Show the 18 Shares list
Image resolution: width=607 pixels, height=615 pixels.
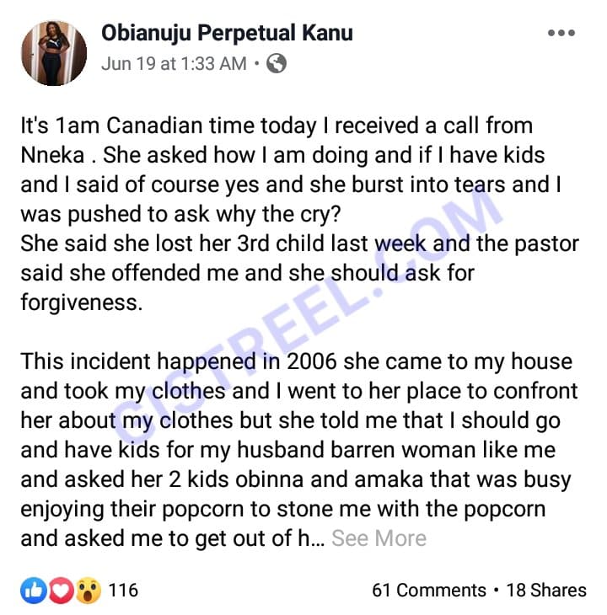(545, 590)
